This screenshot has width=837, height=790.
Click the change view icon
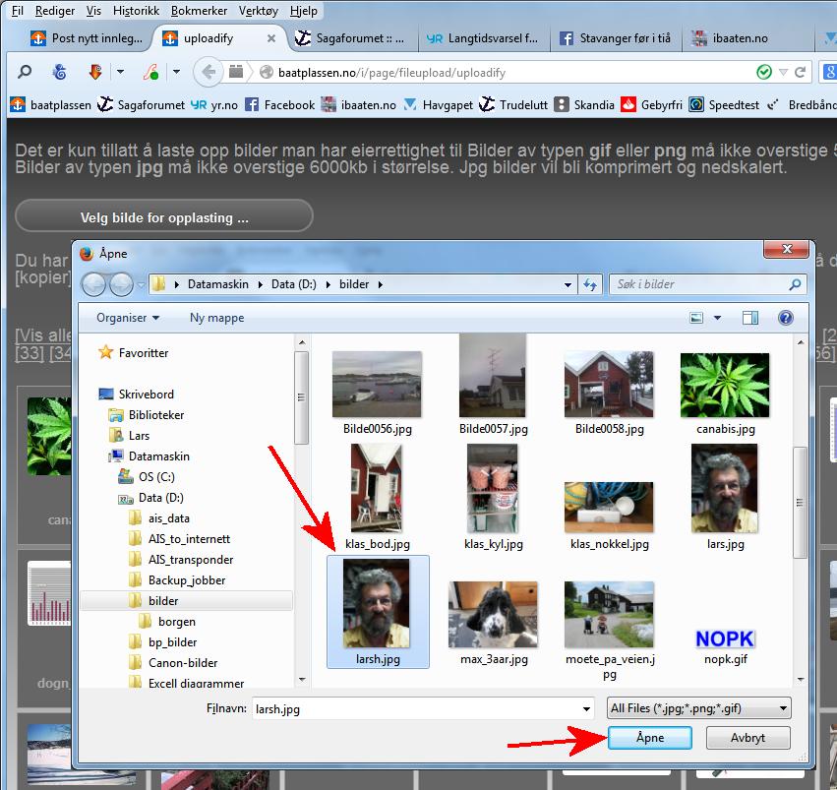(x=696, y=318)
